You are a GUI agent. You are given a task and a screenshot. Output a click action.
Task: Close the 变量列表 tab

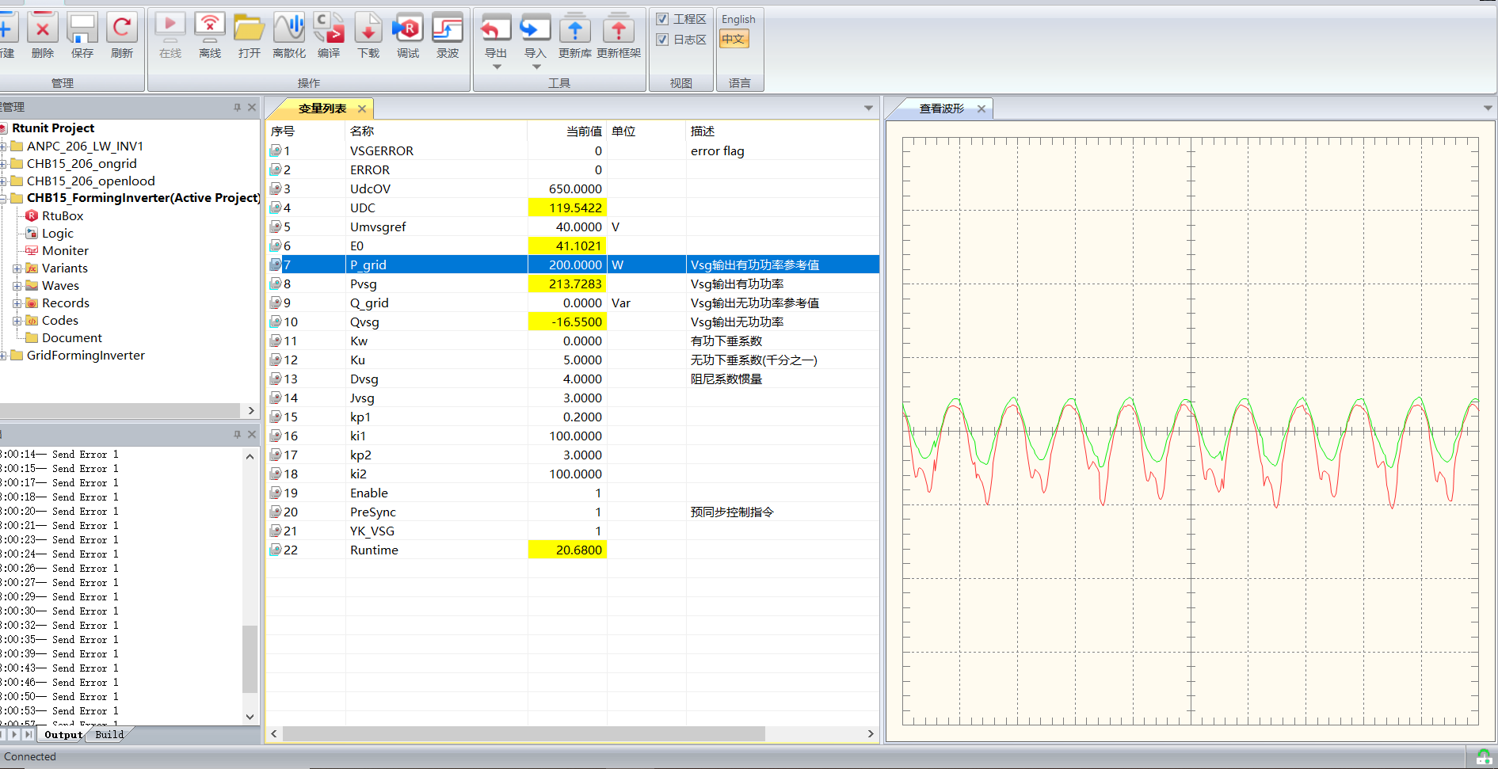pos(362,108)
